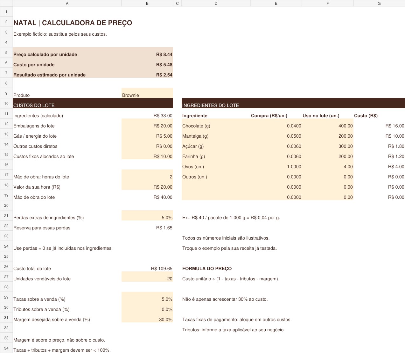Click 'Exemplo fictício: substitua pelos seus custos.'
Viewport: 405px width, 353px height.
point(60,34)
